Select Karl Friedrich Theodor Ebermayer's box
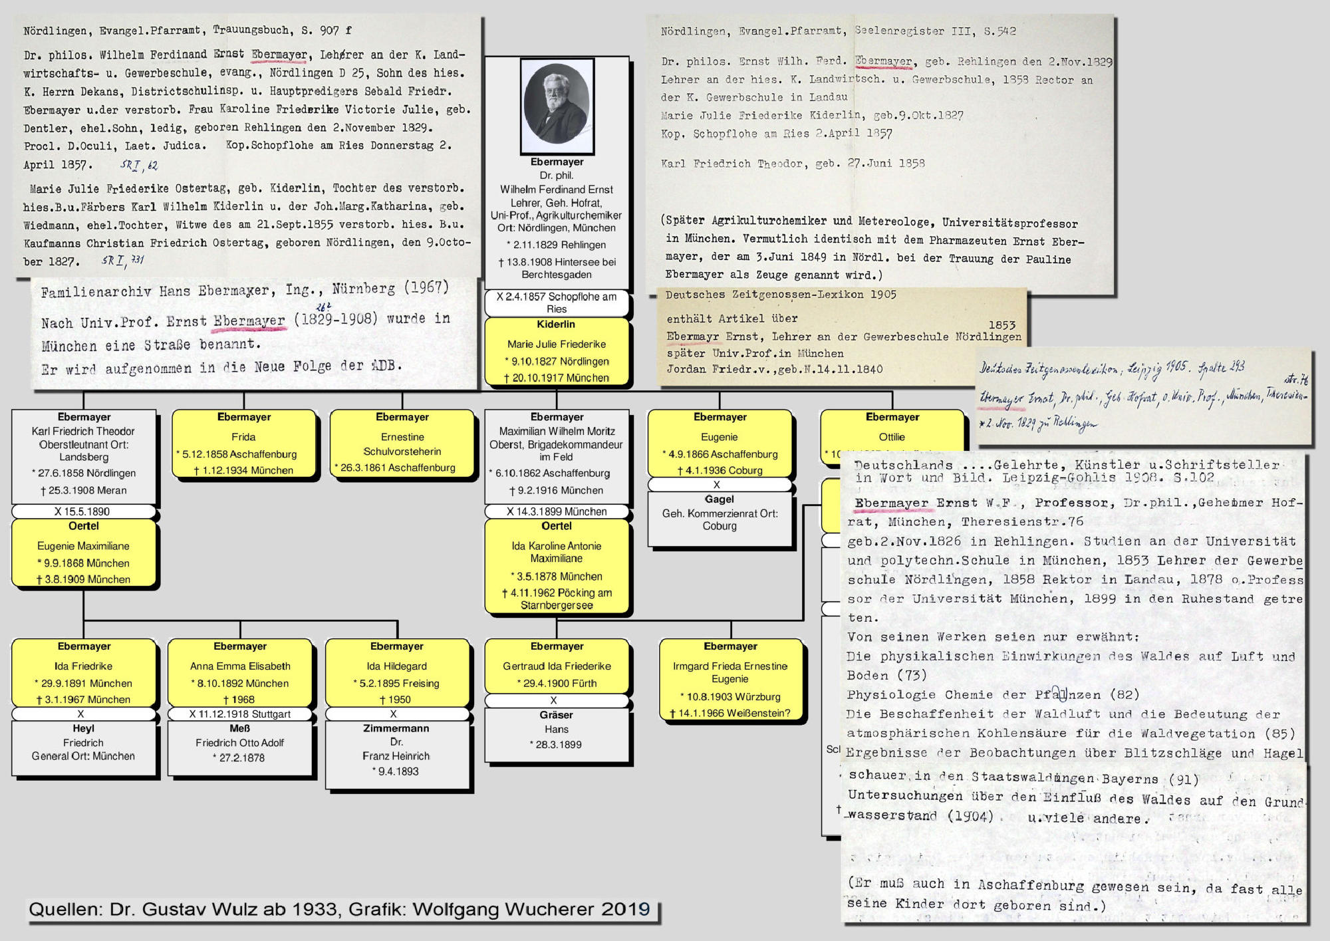Image resolution: width=1330 pixels, height=941 pixels. [84, 456]
